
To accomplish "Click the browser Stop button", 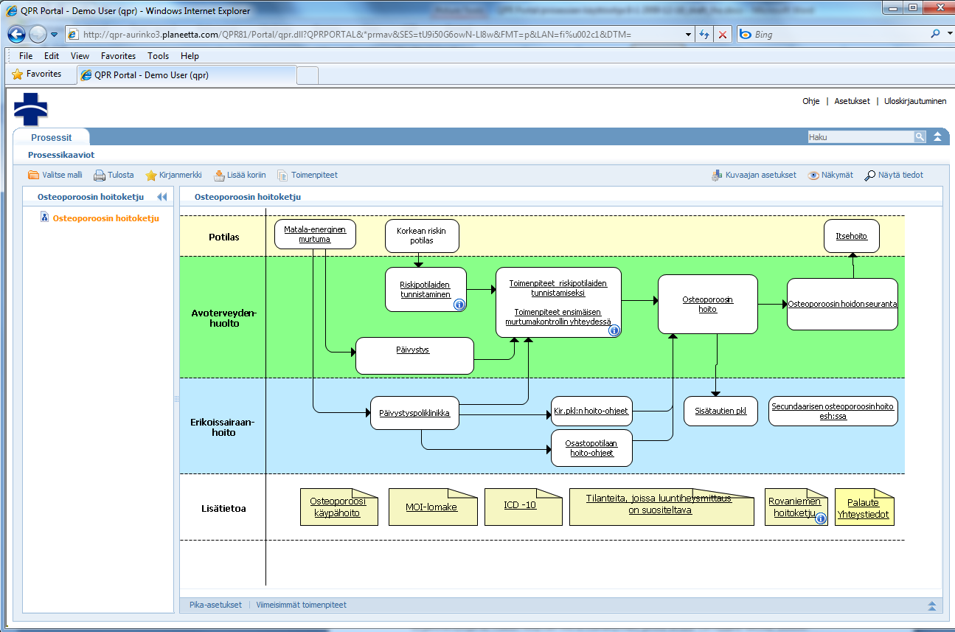I will pos(723,35).
